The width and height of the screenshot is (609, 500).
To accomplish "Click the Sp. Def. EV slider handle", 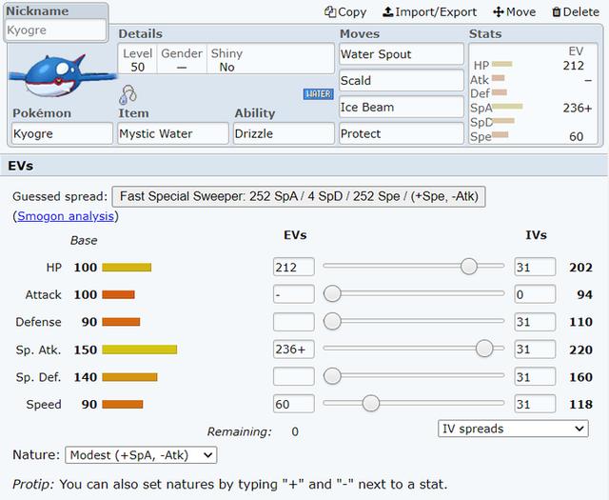I will point(332,376).
